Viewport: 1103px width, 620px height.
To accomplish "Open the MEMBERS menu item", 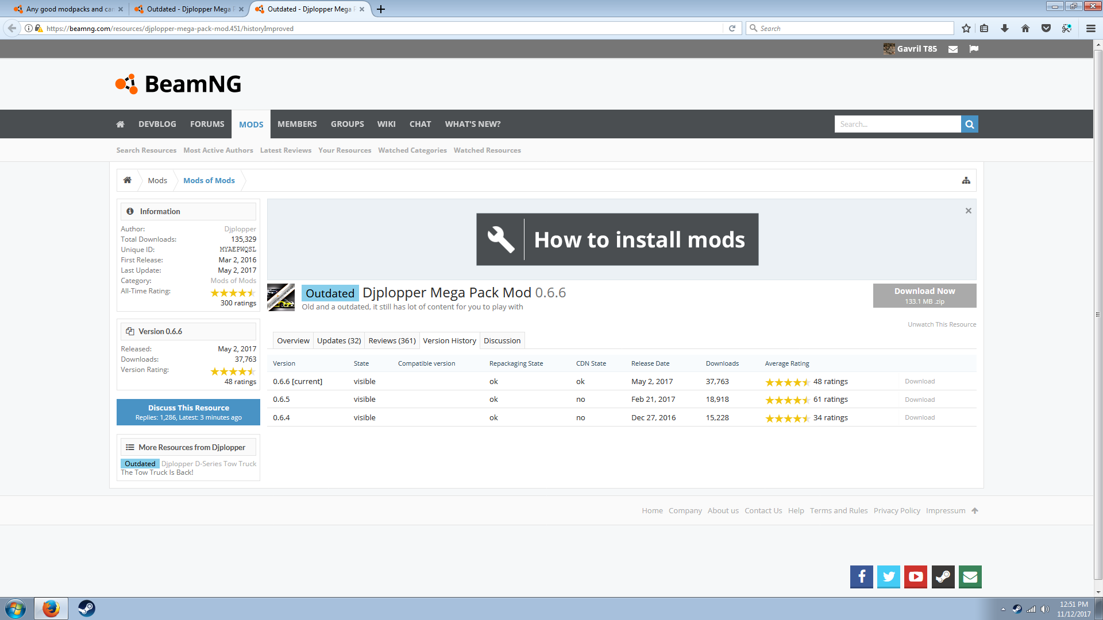I will point(297,124).
